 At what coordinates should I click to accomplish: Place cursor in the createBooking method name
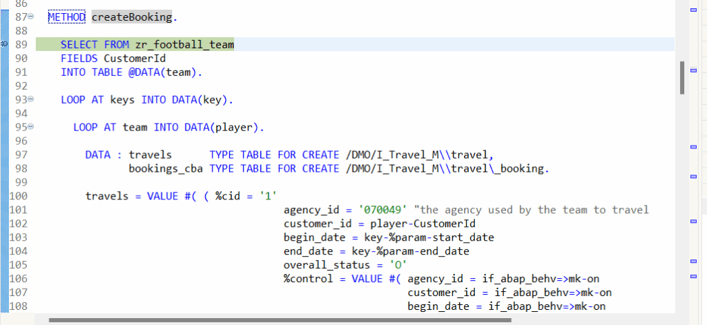click(x=132, y=17)
